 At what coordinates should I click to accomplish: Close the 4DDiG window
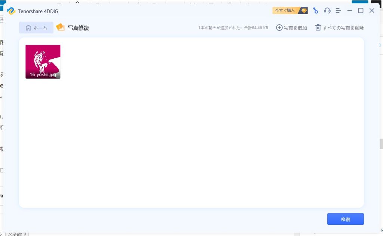pos(372,10)
